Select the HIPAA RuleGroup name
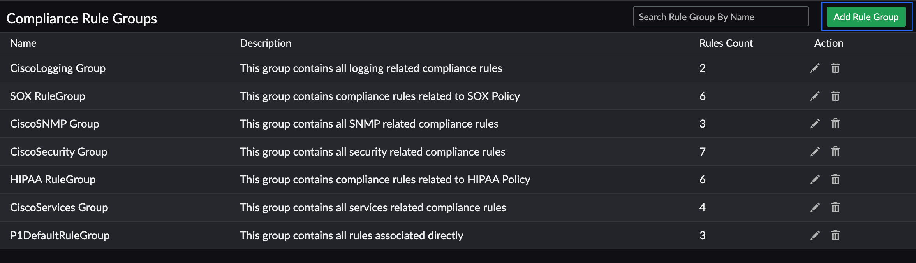 [53, 179]
